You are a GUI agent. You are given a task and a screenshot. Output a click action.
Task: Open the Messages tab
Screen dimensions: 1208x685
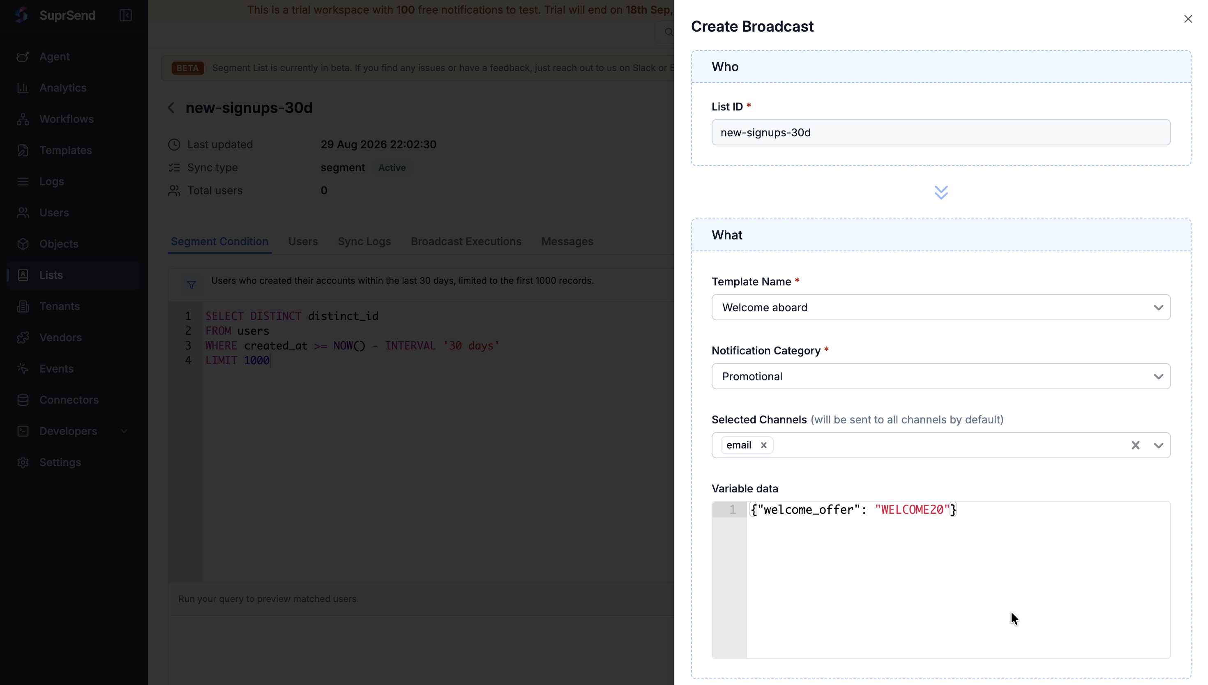(x=567, y=241)
